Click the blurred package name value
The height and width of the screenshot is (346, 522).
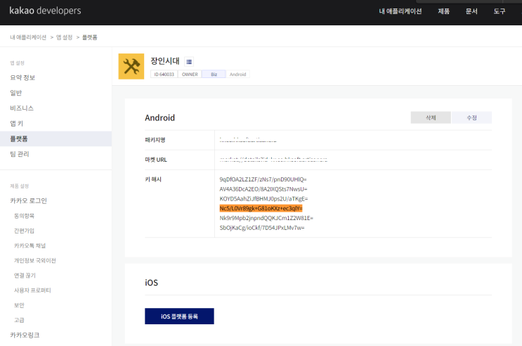(248, 140)
